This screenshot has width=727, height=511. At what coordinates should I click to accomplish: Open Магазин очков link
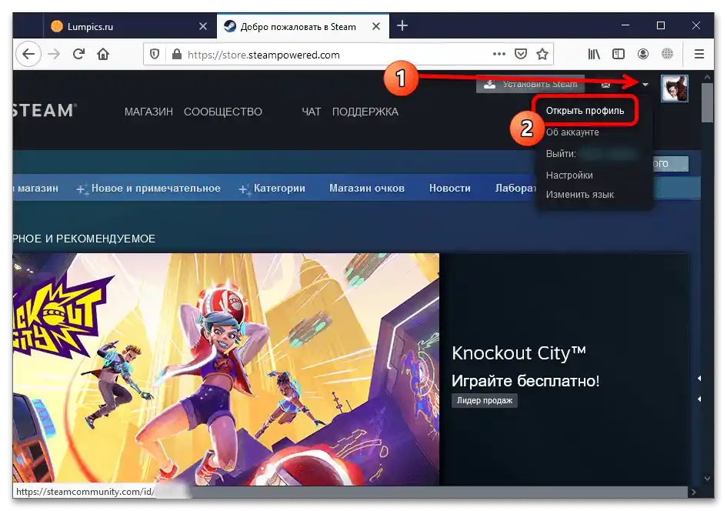367,189
